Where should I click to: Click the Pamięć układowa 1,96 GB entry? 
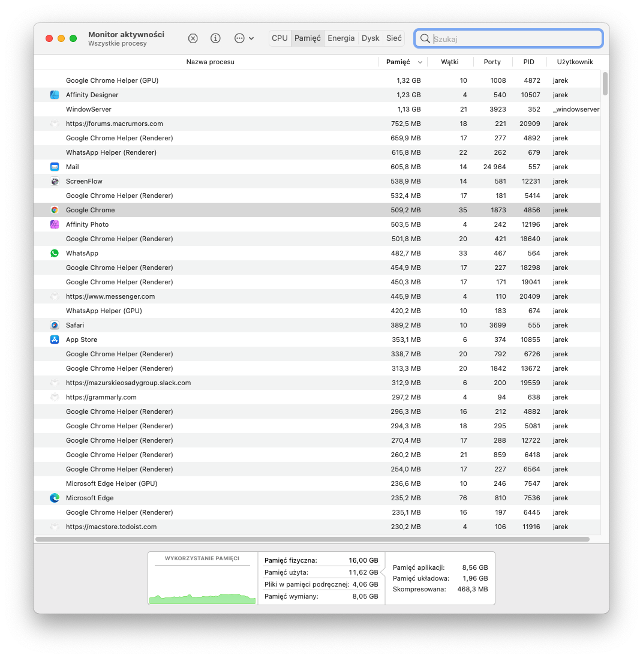tap(440, 579)
